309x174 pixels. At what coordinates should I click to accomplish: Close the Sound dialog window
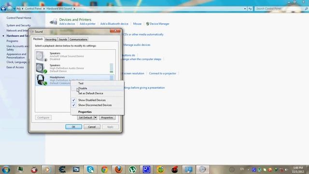[x=115, y=30]
